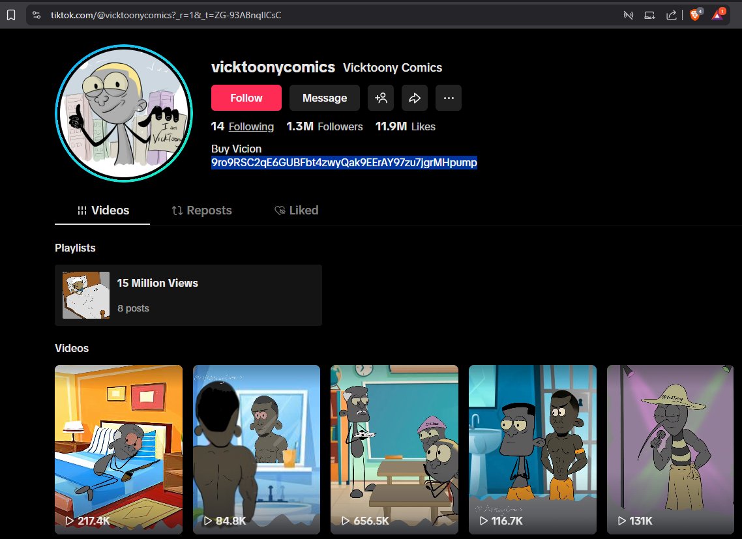742x539 pixels.
Task: Click the Vicktoony Comics display name
Action: click(x=393, y=68)
